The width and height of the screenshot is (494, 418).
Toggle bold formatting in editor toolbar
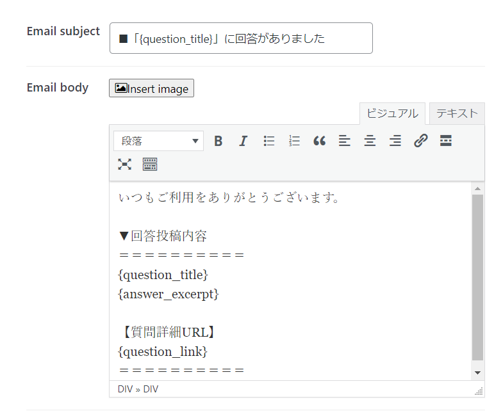pyautogui.click(x=218, y=141)
